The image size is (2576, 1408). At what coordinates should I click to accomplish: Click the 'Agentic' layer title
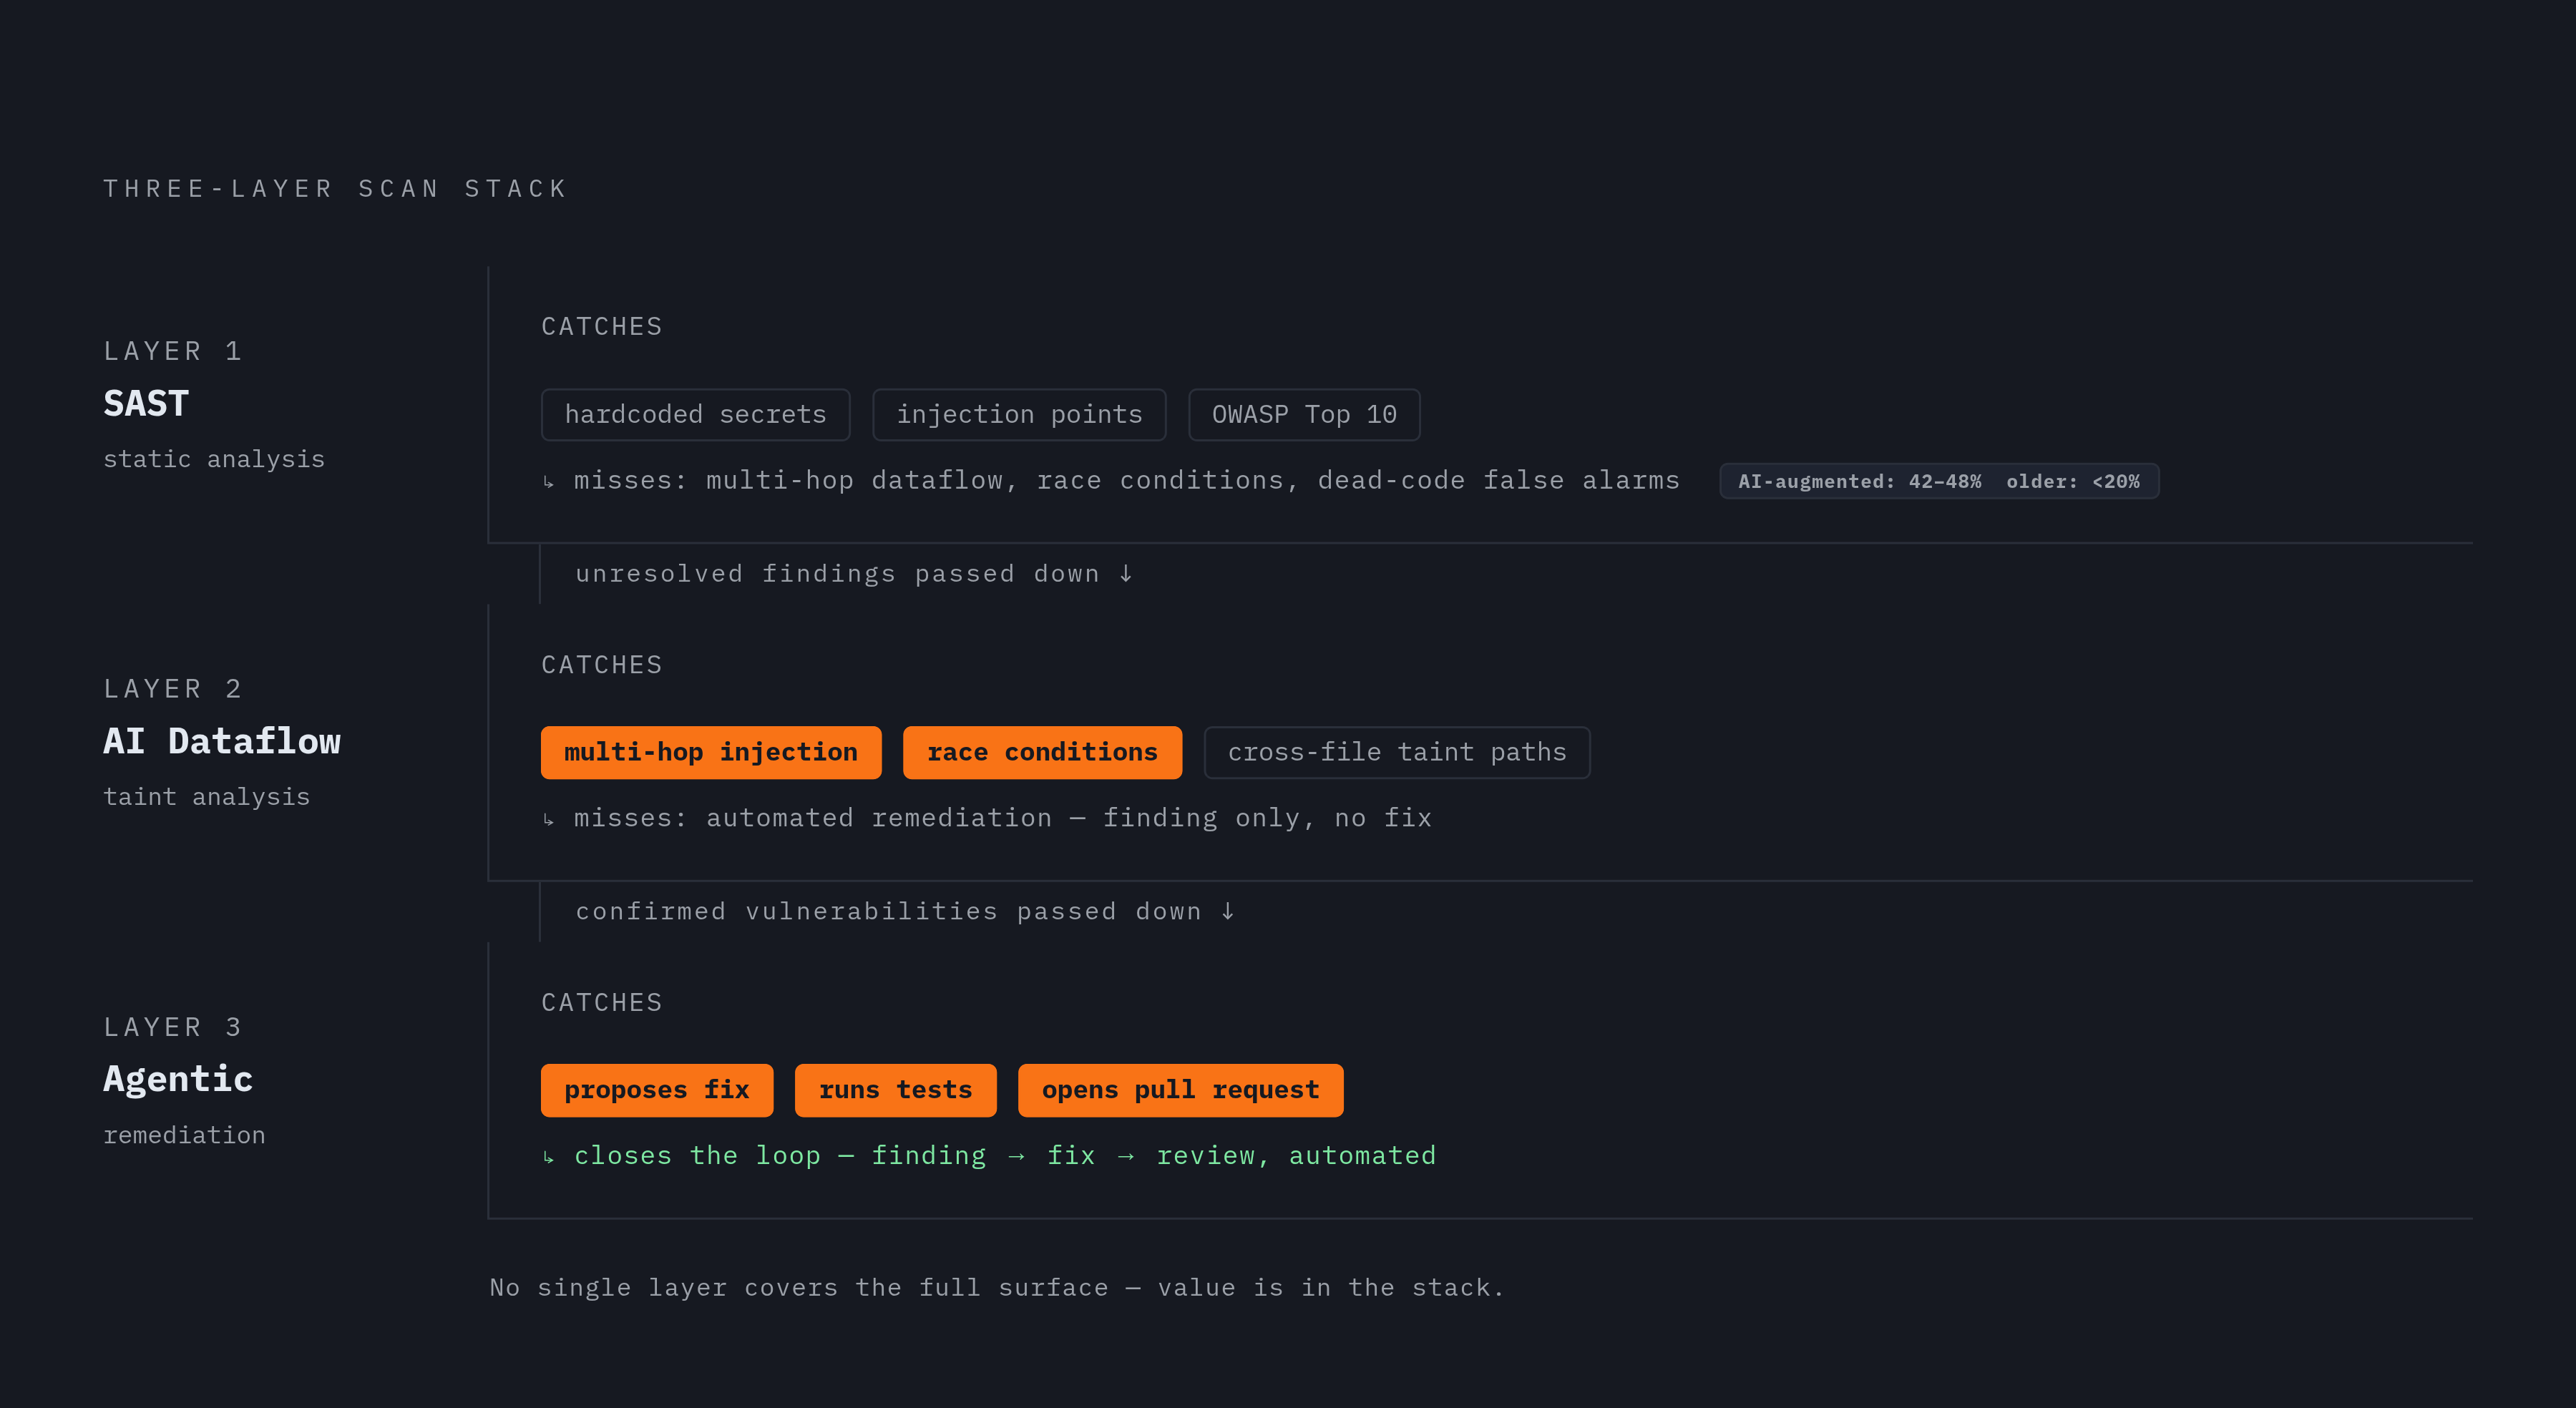point(178,1079)
